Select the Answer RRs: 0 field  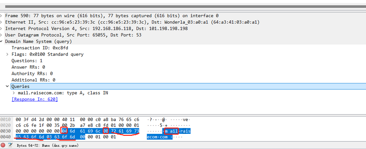28,67
